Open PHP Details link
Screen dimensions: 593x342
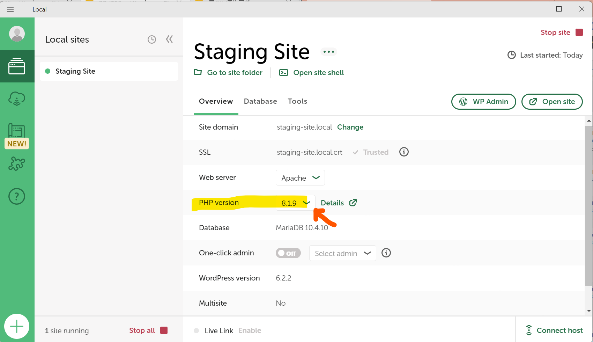(339, 203)
